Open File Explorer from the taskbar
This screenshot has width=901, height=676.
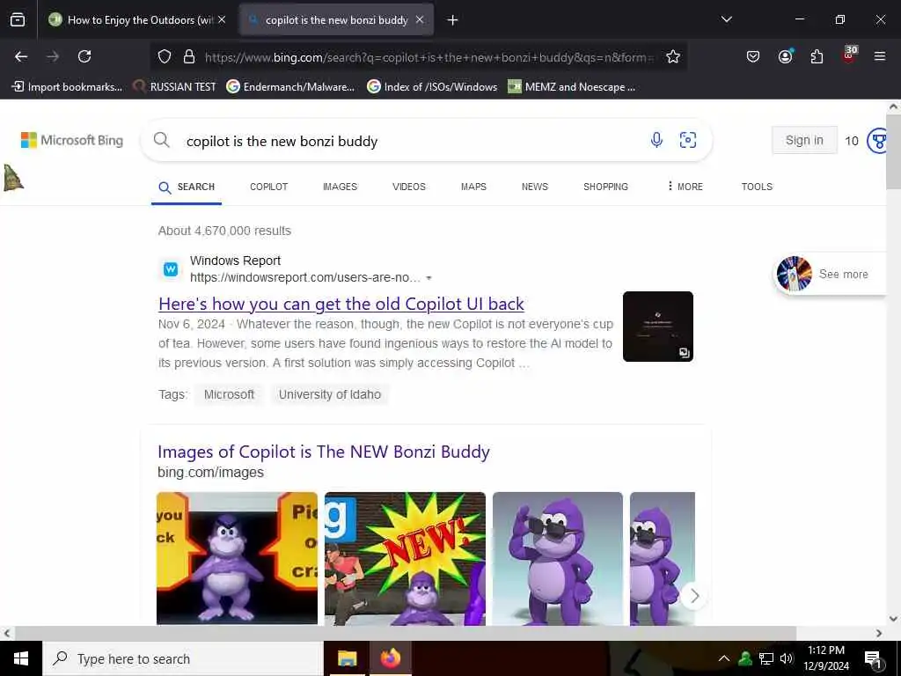(x=347, y=658)
